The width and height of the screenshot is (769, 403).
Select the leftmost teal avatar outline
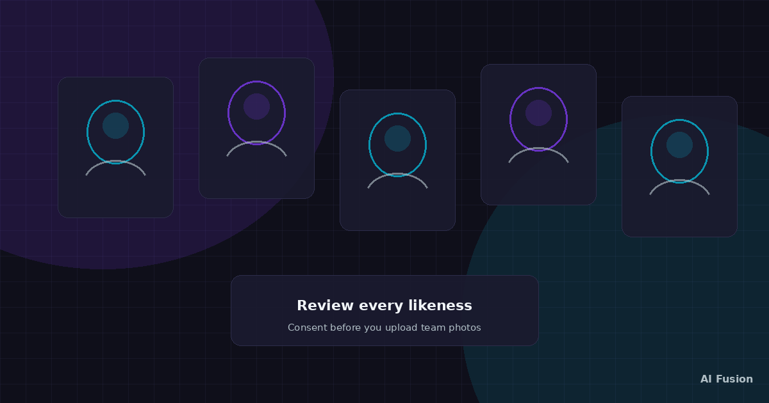(x=115, y=132)
